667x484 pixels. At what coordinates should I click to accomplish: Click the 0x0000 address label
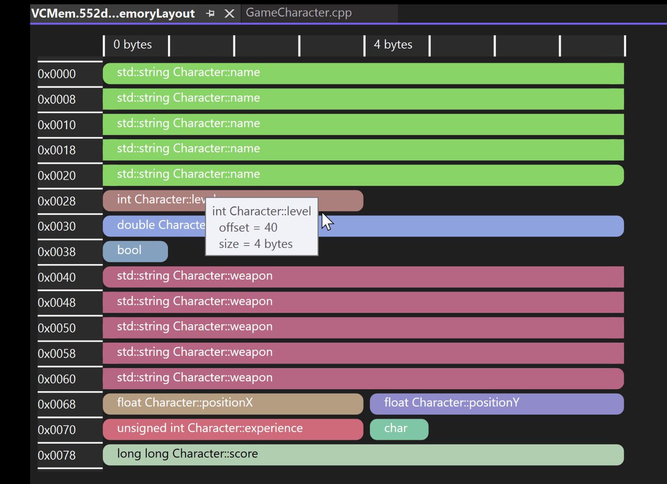tap(57, 74)
